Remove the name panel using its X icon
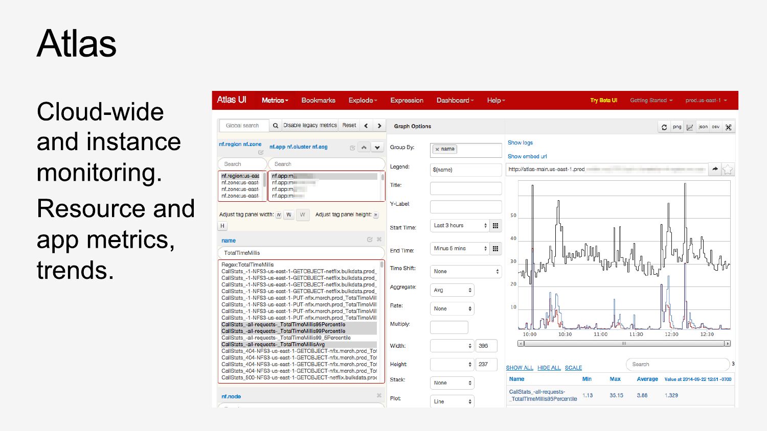This screenshot has width=767, height=431. click(x=379, y=240)
